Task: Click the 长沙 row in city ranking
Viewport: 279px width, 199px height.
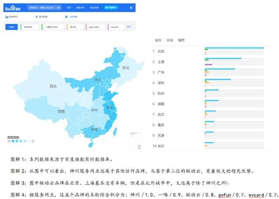Action: (x=208, y=146)
